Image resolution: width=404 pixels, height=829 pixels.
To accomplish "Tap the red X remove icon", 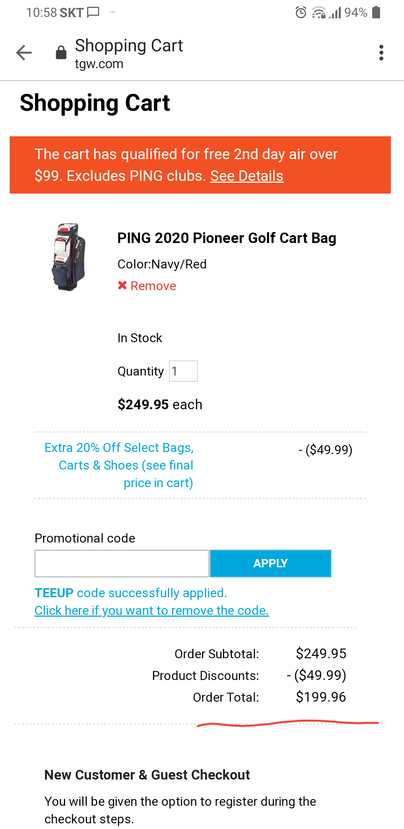I will click(x=122, y=286).
